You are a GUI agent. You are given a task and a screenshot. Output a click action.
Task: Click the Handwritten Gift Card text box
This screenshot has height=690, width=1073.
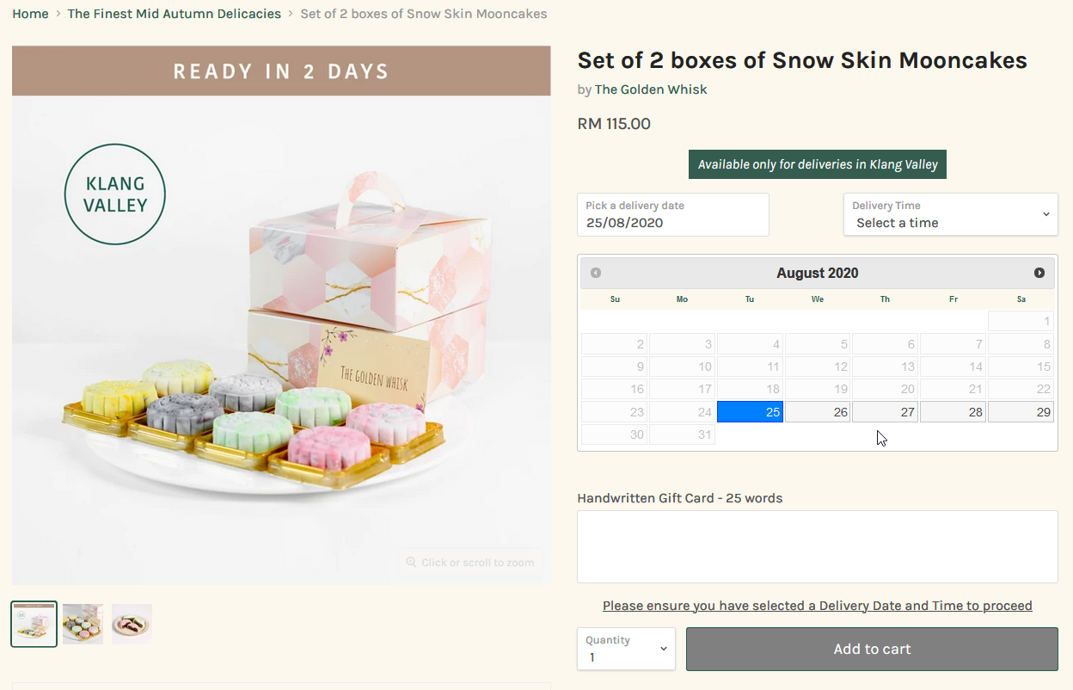pos(818,546)
